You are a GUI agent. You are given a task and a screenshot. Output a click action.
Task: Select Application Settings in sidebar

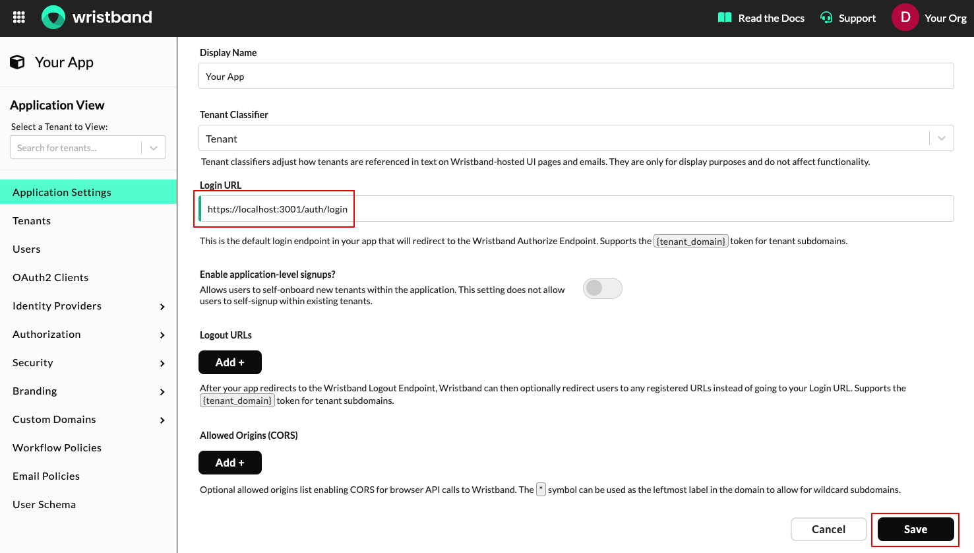[x=88, y=192]
